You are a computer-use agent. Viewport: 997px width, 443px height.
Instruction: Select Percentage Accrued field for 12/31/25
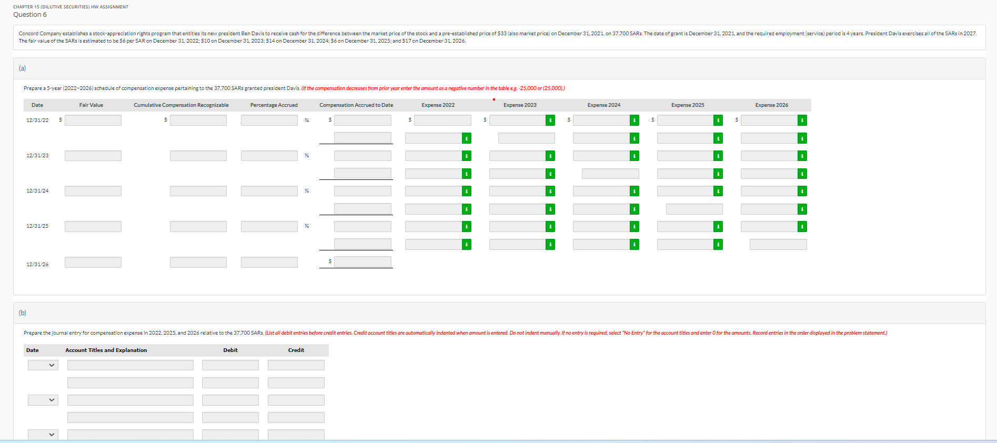point(269,226)
